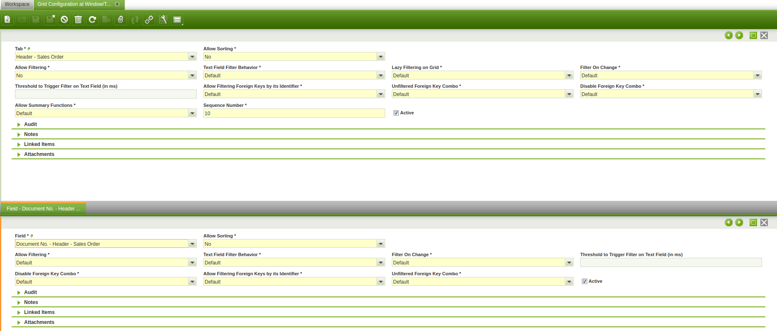Delete the record with the trash icon
777x331 pixels.
78,20
